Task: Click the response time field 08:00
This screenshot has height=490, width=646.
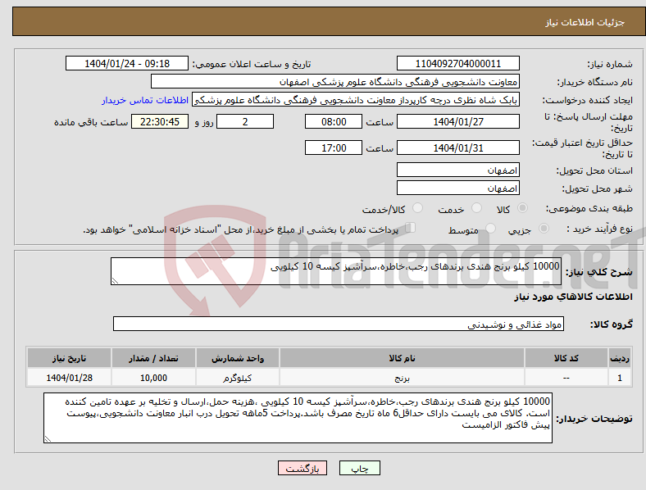Action: [x=334, y=122]
